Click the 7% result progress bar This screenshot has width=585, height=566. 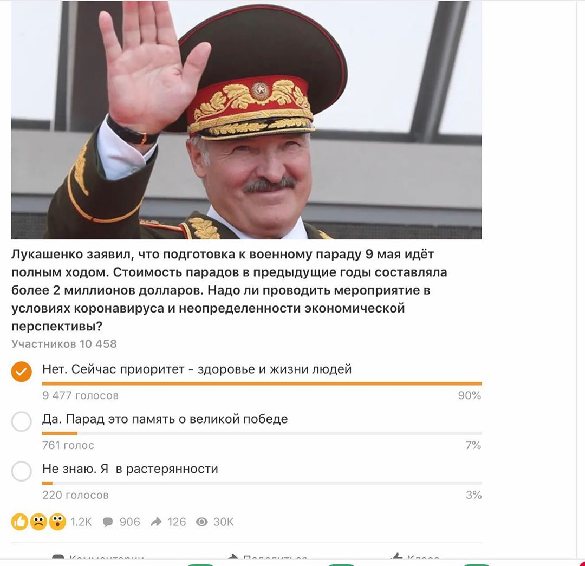pyautogui.click(x=262, y=433)
